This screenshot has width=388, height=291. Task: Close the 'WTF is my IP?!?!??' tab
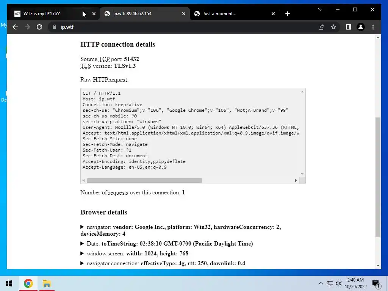(x=94, y=14)
